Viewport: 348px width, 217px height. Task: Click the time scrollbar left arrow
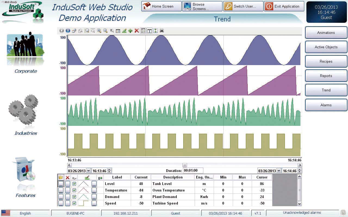point(69,165)
